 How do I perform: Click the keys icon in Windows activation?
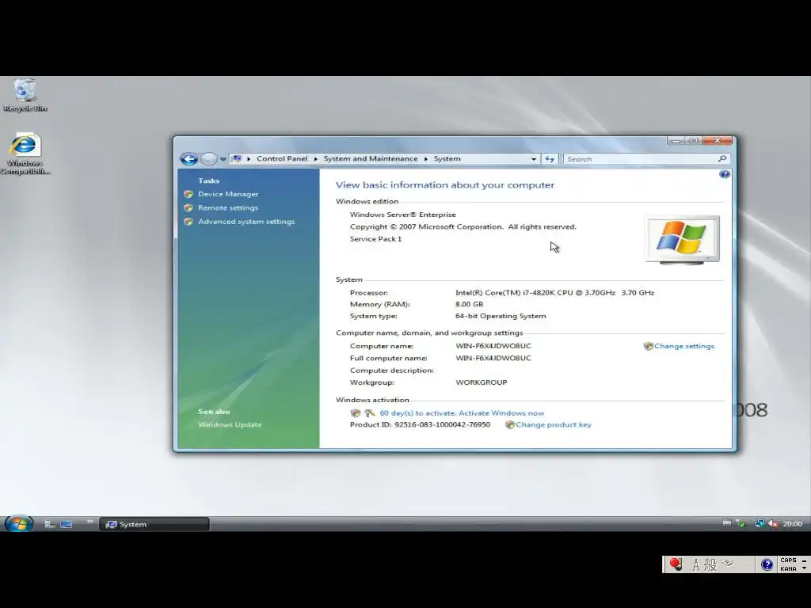tap(369, 413)
